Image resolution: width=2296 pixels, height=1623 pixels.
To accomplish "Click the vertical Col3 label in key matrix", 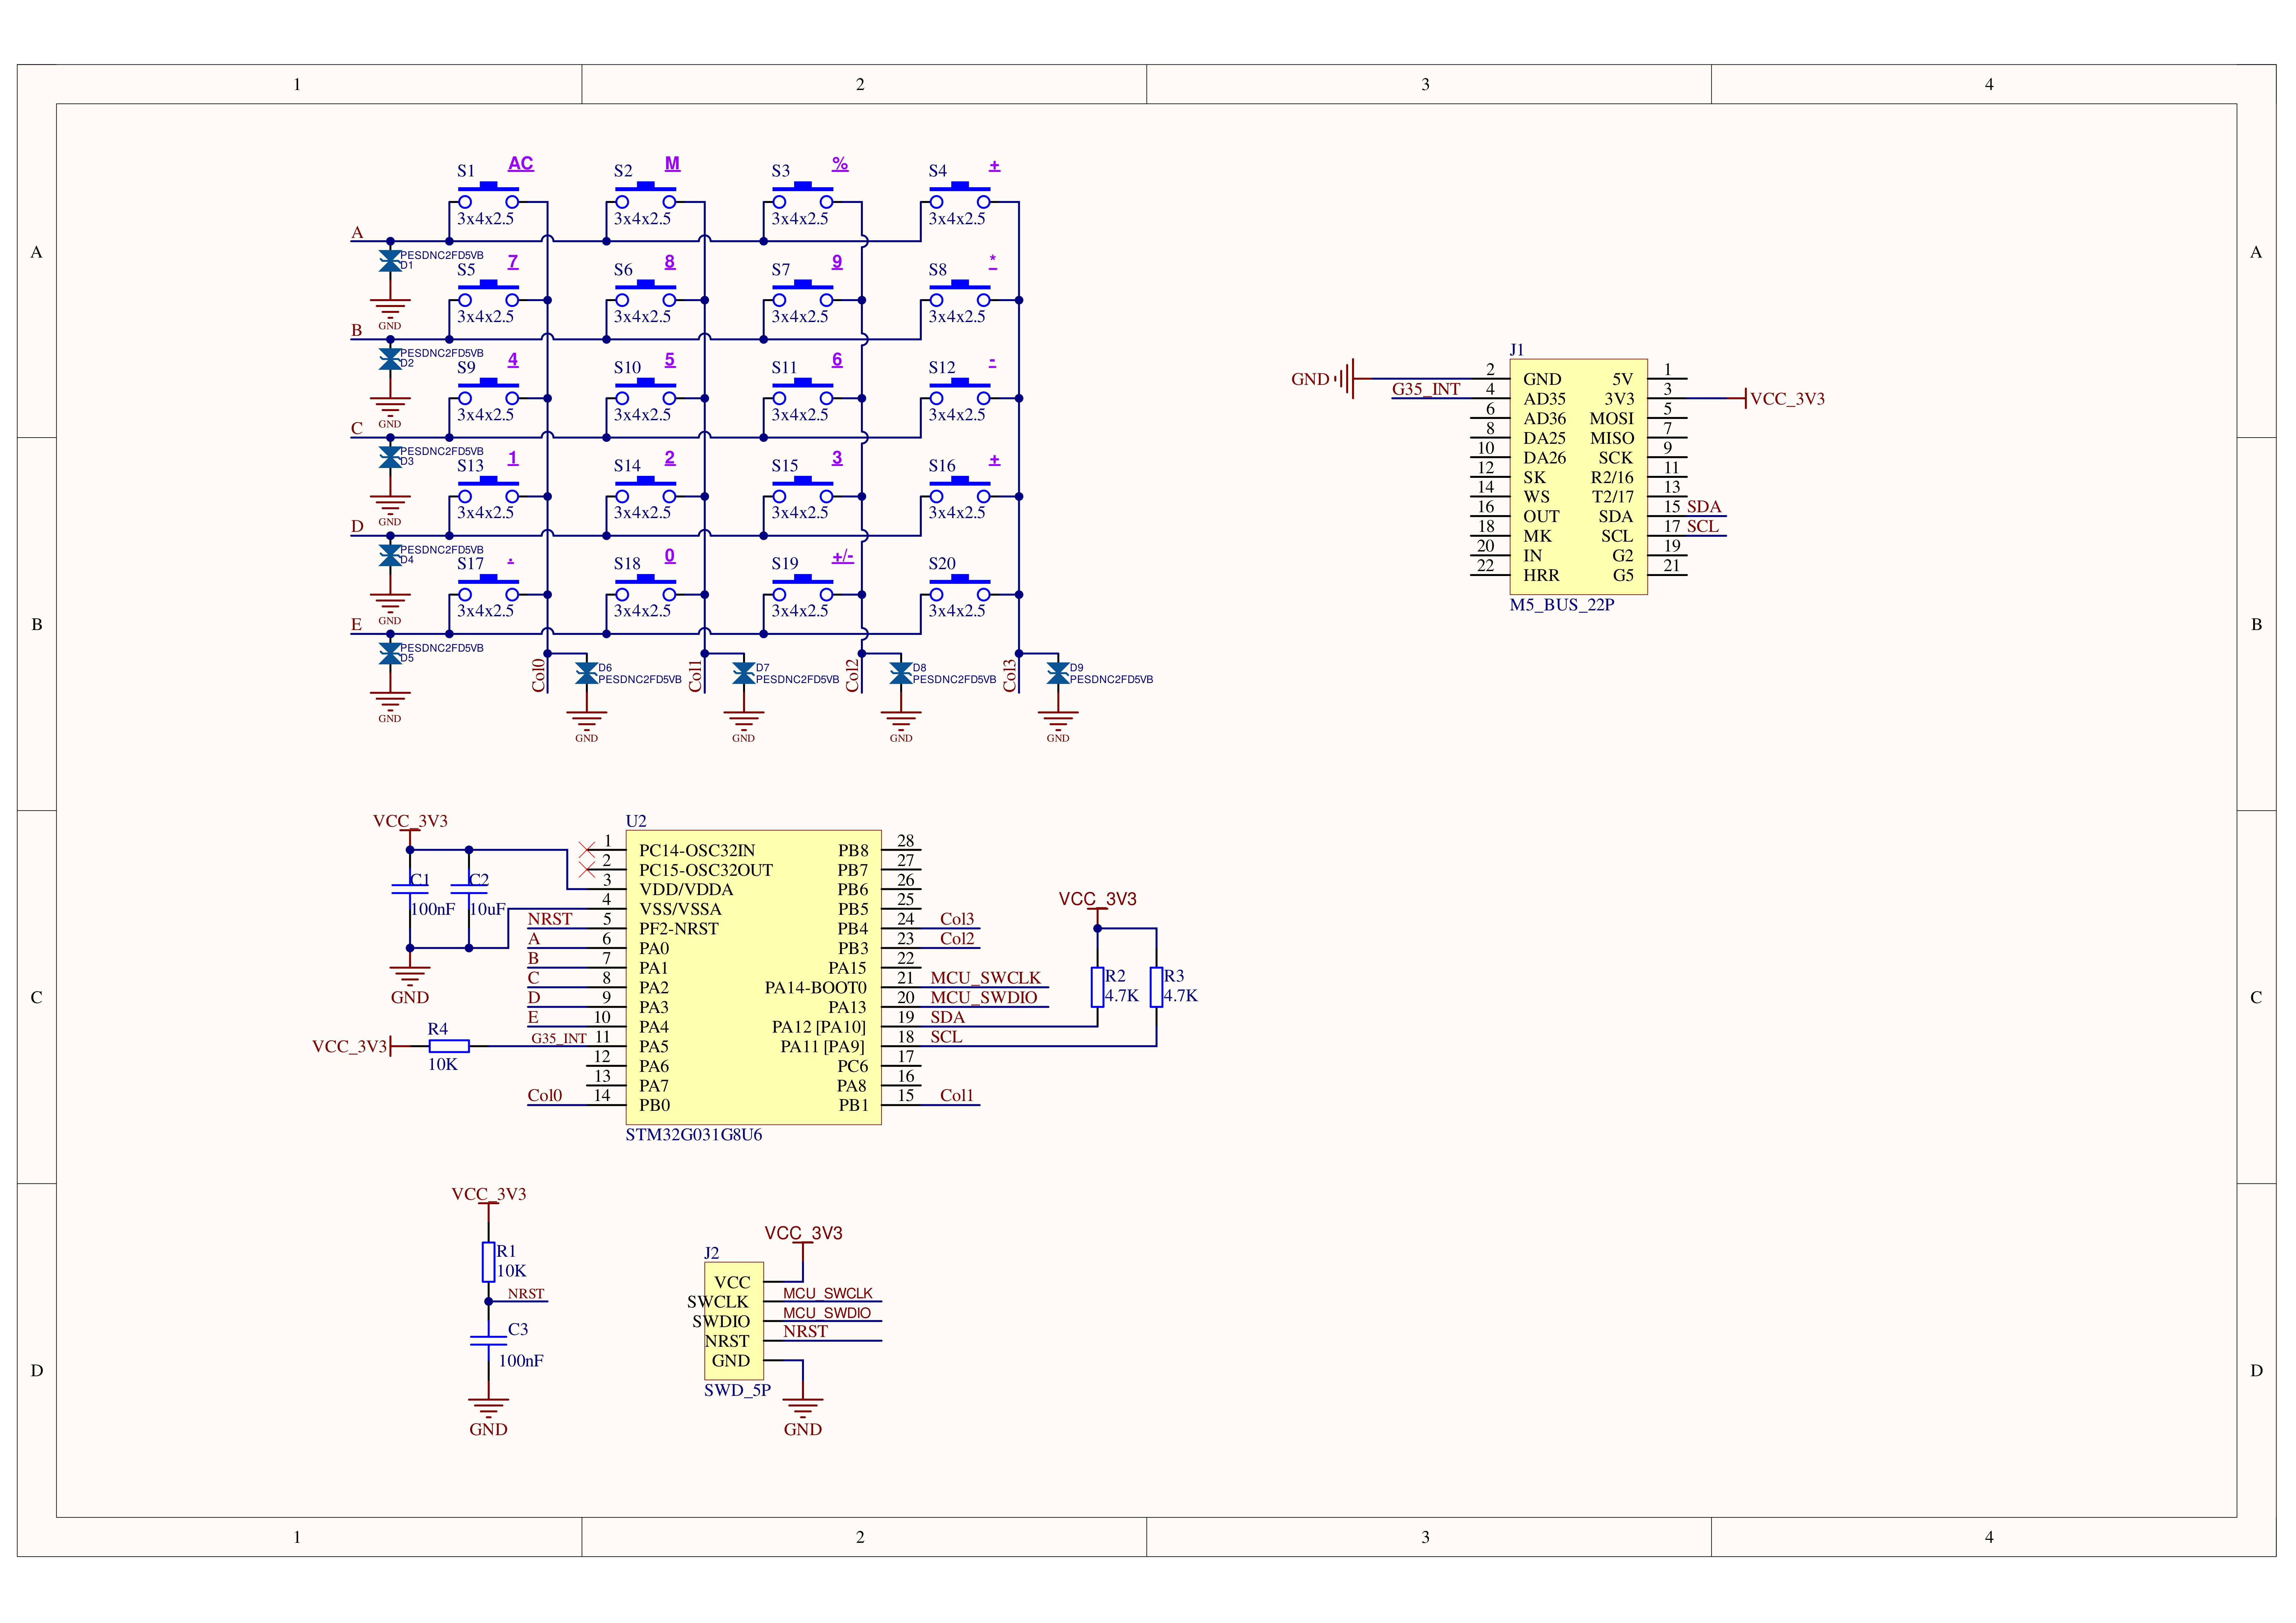I will [x=1010, y=675].
